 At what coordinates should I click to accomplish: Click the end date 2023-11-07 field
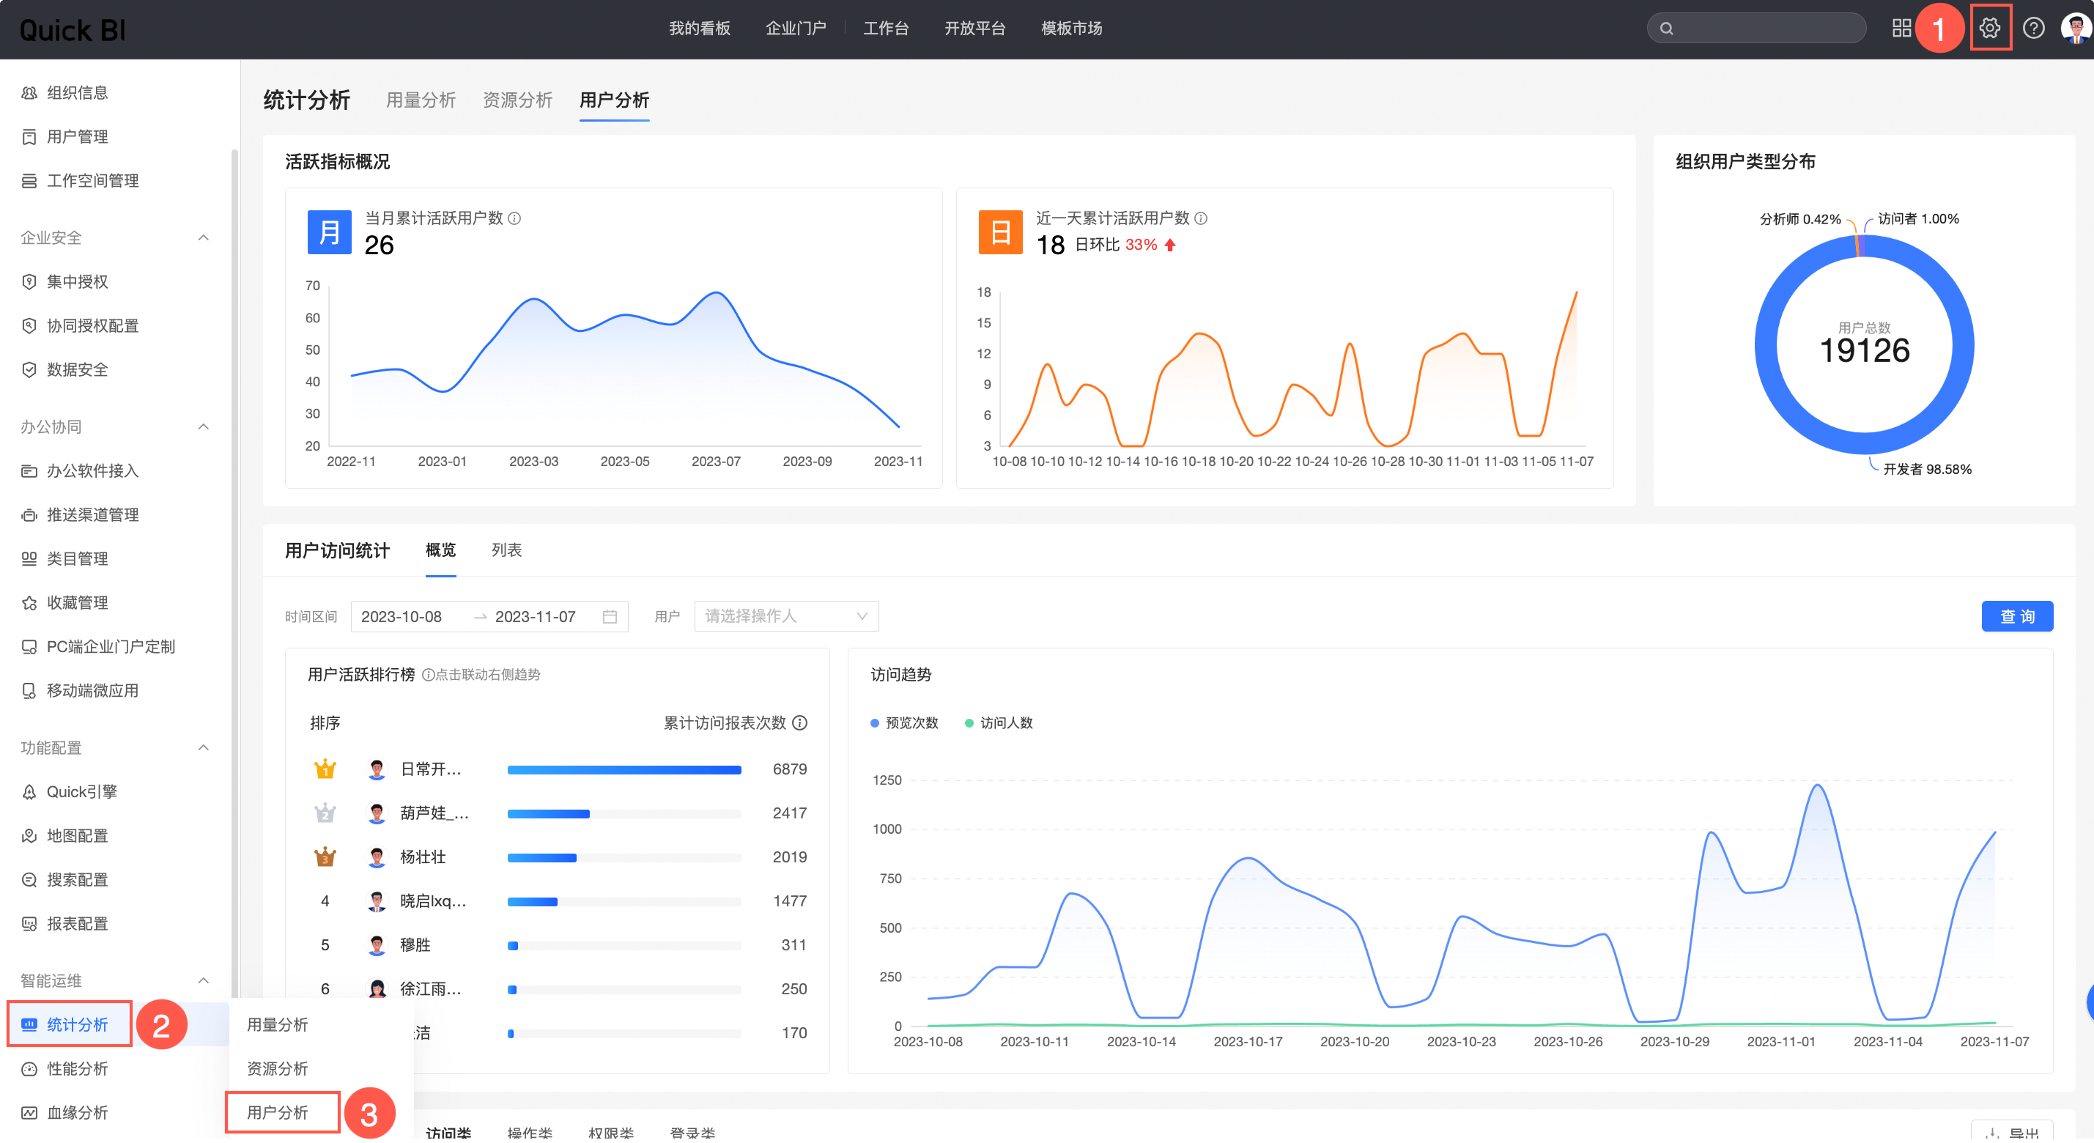click(536, 617)
